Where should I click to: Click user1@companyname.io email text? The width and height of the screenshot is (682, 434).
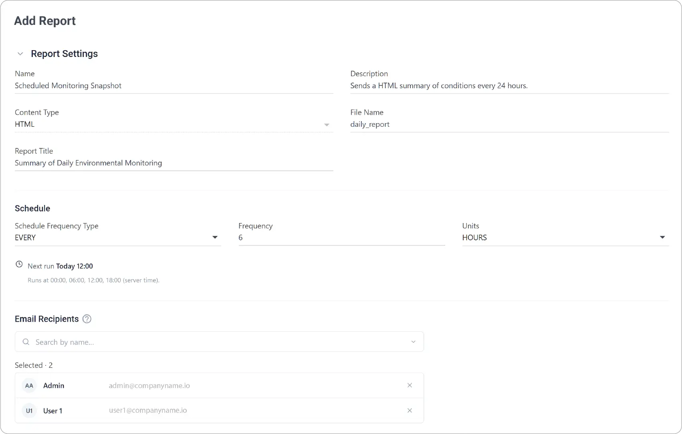click(x=148, y=410)
